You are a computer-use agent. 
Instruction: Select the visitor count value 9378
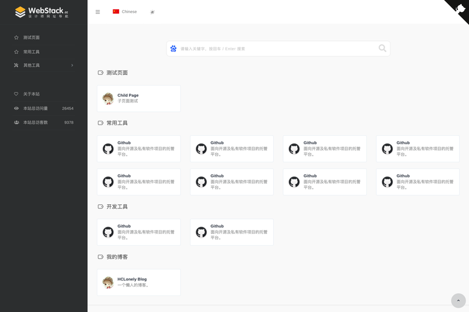pos(69,122)
